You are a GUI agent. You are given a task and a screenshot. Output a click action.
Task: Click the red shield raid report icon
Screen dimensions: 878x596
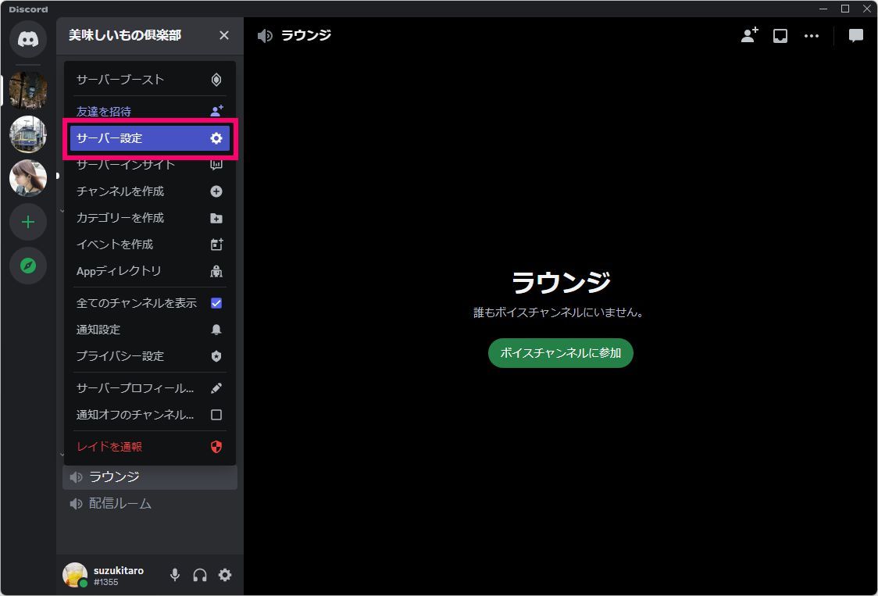(x=216, y=447)
